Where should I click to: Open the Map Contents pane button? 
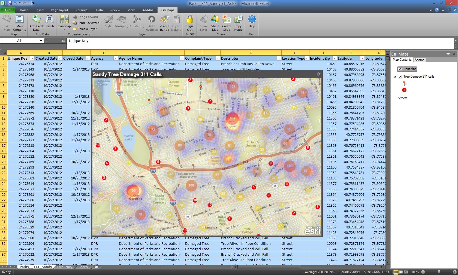coord(19,23)
